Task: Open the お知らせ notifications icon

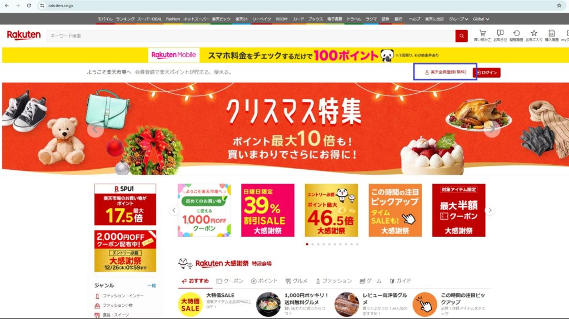Action: point(500,35)
